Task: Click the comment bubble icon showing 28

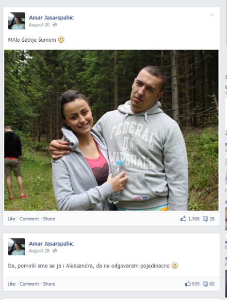Action: (205, 219)
